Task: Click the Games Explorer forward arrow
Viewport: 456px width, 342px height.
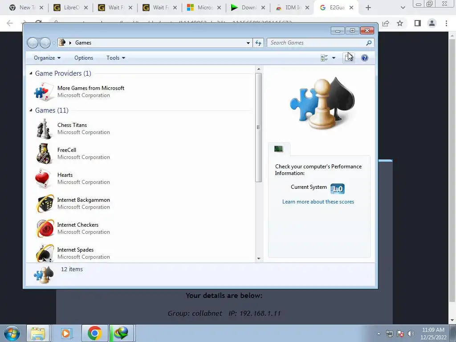Action: tap(45, 43)
